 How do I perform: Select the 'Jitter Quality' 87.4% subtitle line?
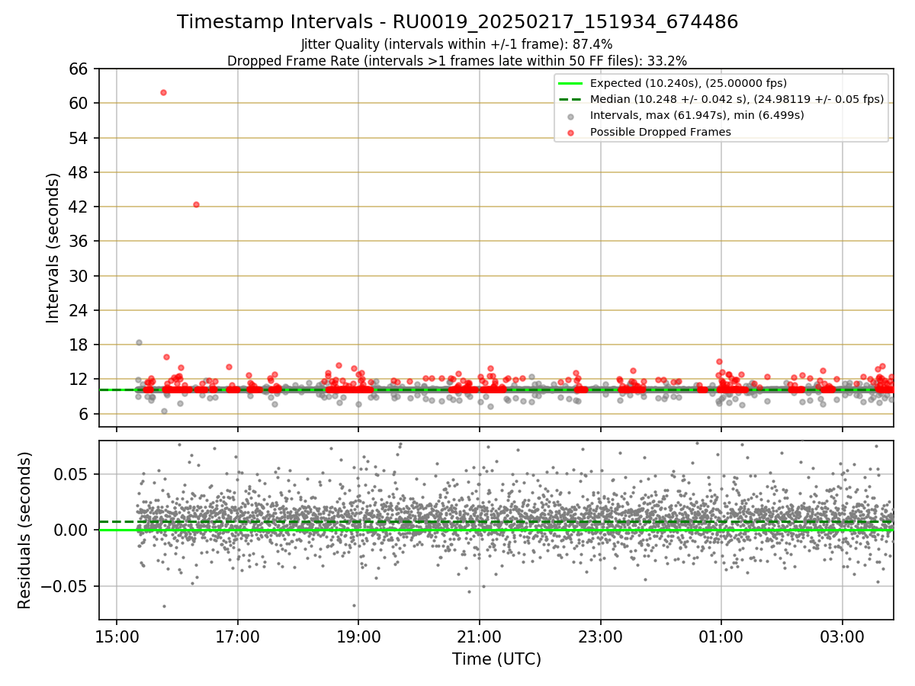coord(457,44)
